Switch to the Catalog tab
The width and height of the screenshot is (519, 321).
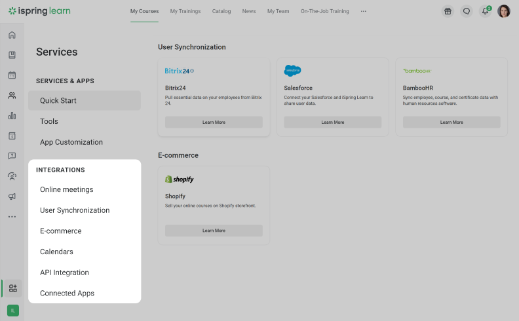[221, 11]
